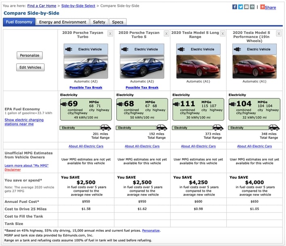Click car icon beside 348 miles range bar
This screenshot has width=286, height=246.
(x=274, y=127)
